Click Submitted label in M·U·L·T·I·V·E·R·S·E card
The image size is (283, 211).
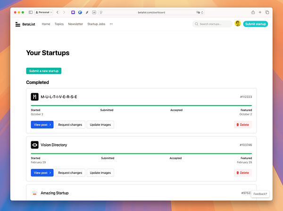tap(107, 110)
